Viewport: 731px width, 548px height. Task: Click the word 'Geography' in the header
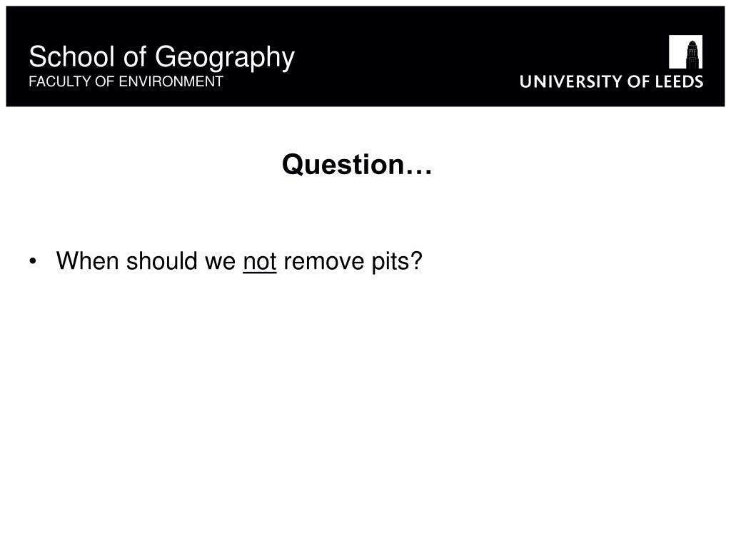(x=225, y=59)
